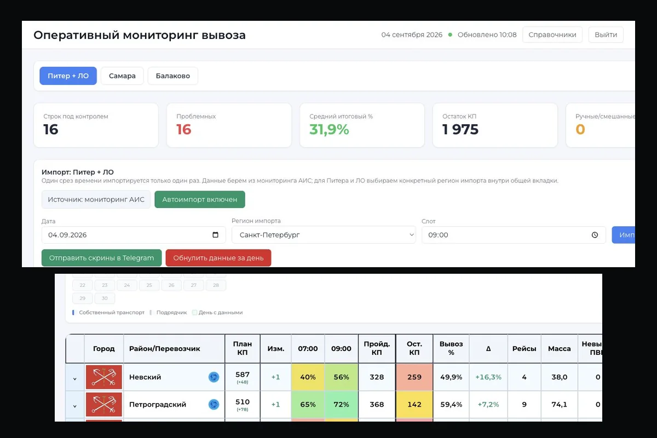This screenshot has height=438, width=657.
Task: Click calendar day 27
Action: (x=194, y=285)
